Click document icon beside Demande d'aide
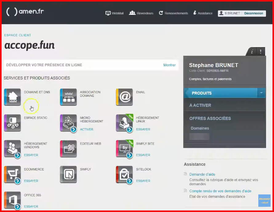The image size is (274, 212). [185, 174]
